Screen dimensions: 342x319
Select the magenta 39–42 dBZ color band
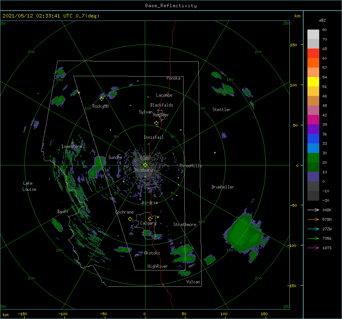coord(313,119)
